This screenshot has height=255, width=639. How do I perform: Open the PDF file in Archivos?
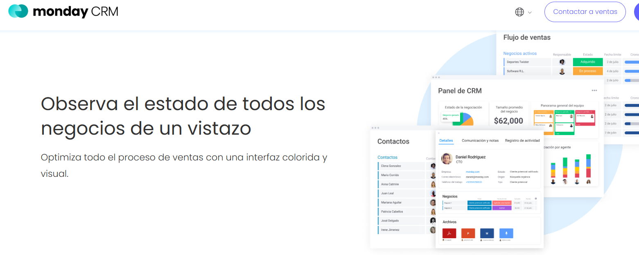[x=449, y=233]
